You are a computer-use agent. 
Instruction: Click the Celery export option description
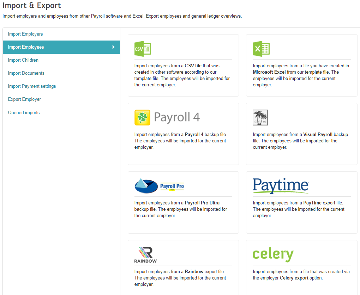[x=301, y=275]
